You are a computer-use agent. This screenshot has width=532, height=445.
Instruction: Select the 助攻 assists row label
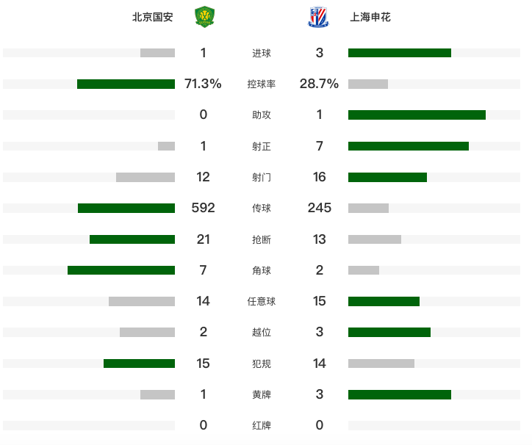pyautogui.click(x=262, y=115)
